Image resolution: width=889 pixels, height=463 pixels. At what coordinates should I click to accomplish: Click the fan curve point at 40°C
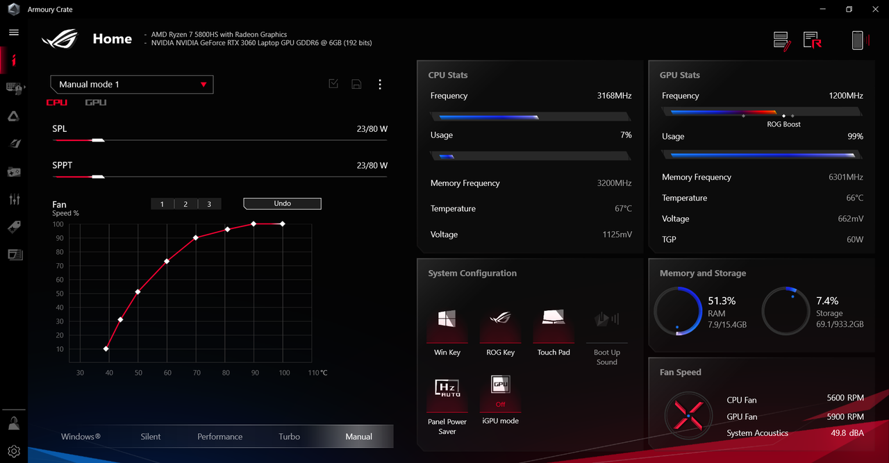coord(106,348)
